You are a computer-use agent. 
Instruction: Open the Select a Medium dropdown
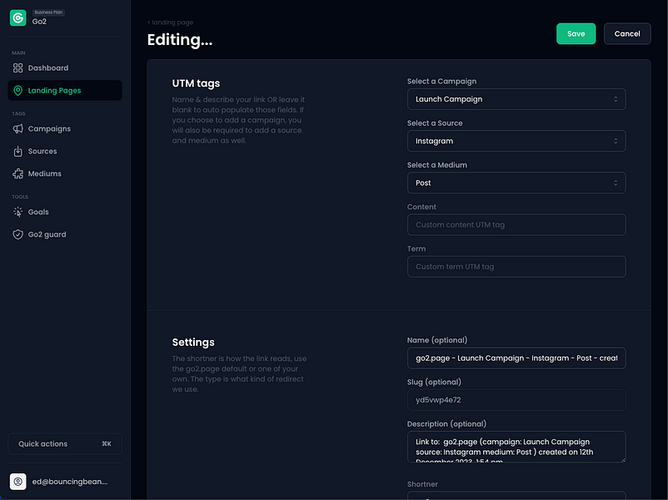click(x=516, y=182)
